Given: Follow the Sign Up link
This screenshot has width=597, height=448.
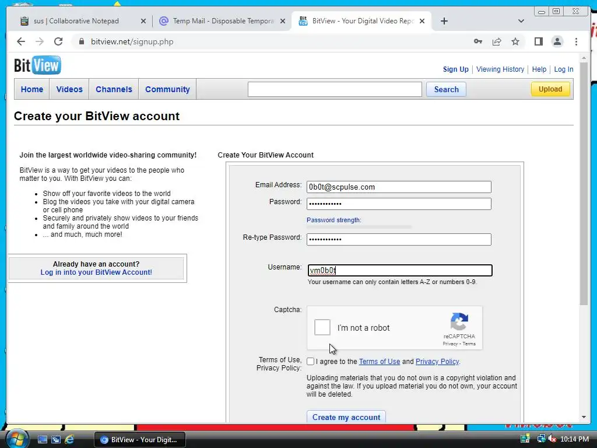Looking at the screenshot, I should (456, 69).
